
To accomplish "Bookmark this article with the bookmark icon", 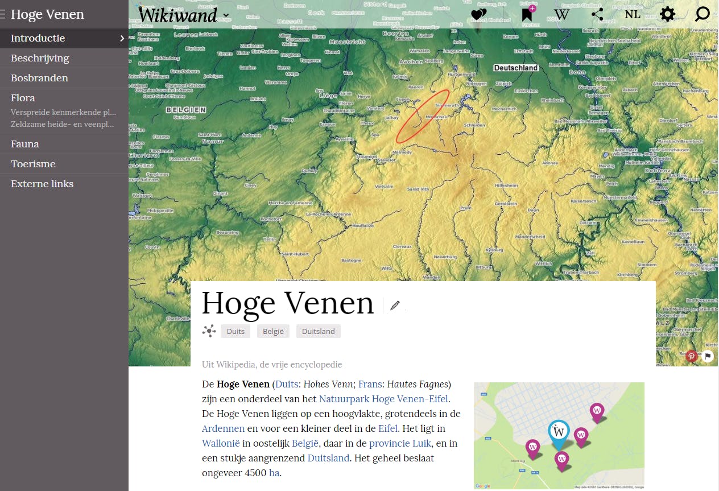I will click(528, 14).
